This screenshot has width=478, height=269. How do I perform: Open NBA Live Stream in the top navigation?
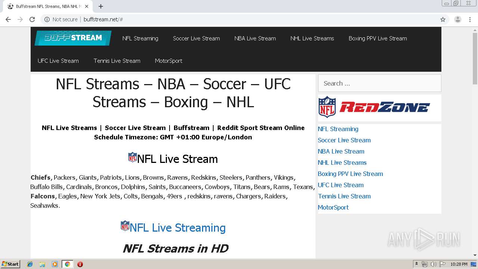(255, 38)
